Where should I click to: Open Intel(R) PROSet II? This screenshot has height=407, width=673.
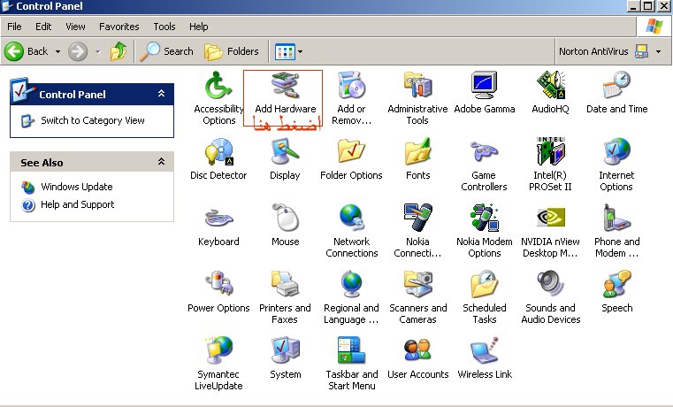click(551, 165)
